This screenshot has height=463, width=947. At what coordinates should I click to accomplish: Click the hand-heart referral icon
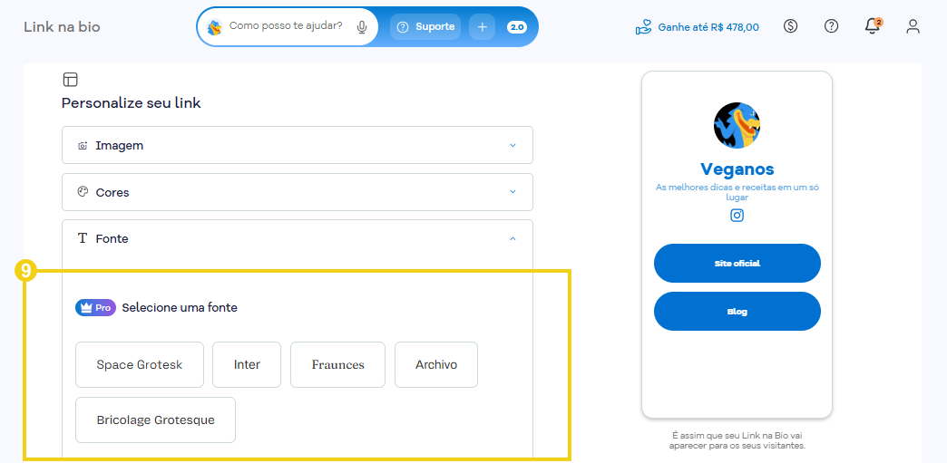click(644, 27)
